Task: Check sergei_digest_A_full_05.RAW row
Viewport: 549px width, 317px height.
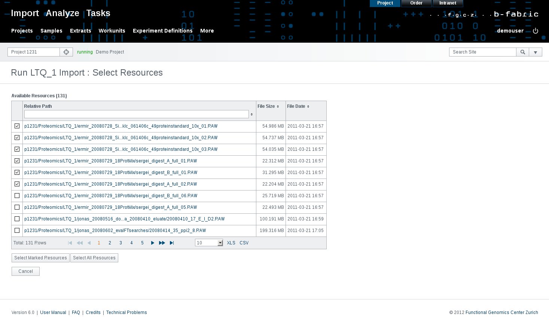Action: pyautogui.click(x=17, y=207)
